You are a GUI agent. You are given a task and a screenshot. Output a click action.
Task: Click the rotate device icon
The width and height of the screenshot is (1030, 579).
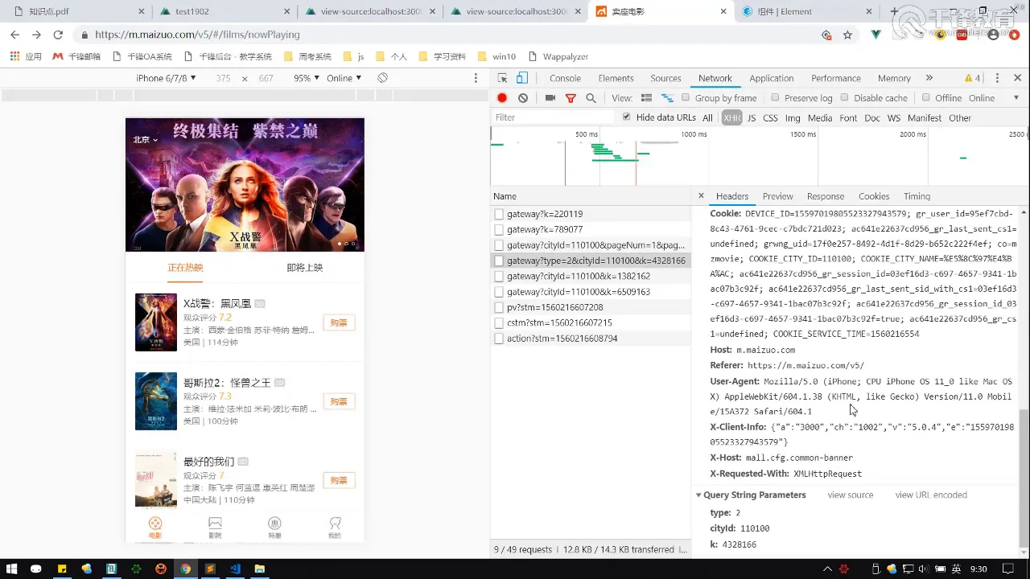[x=382, y=78]
